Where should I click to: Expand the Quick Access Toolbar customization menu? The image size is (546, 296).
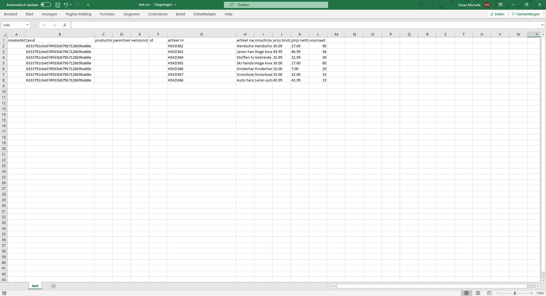(x=88, y=5)
